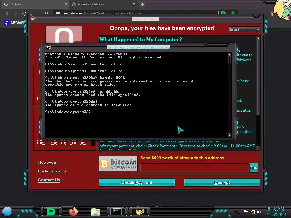Click the browser forward arrow
This screenshot has width=291, height=218.
15,14
